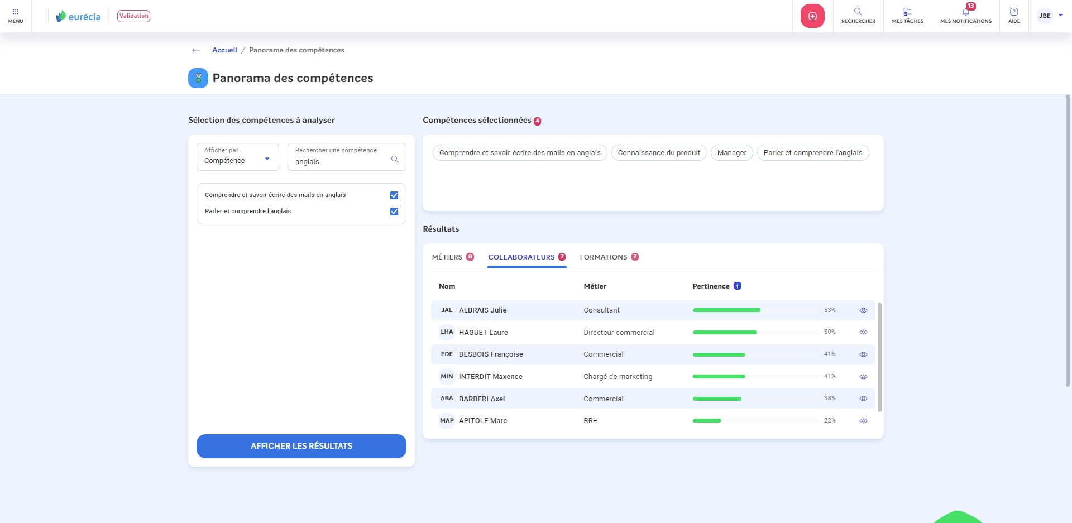The height and width of the screenshot is (523, 1072).
Task: Click the Validation environment badge
Action: (133, 16)
